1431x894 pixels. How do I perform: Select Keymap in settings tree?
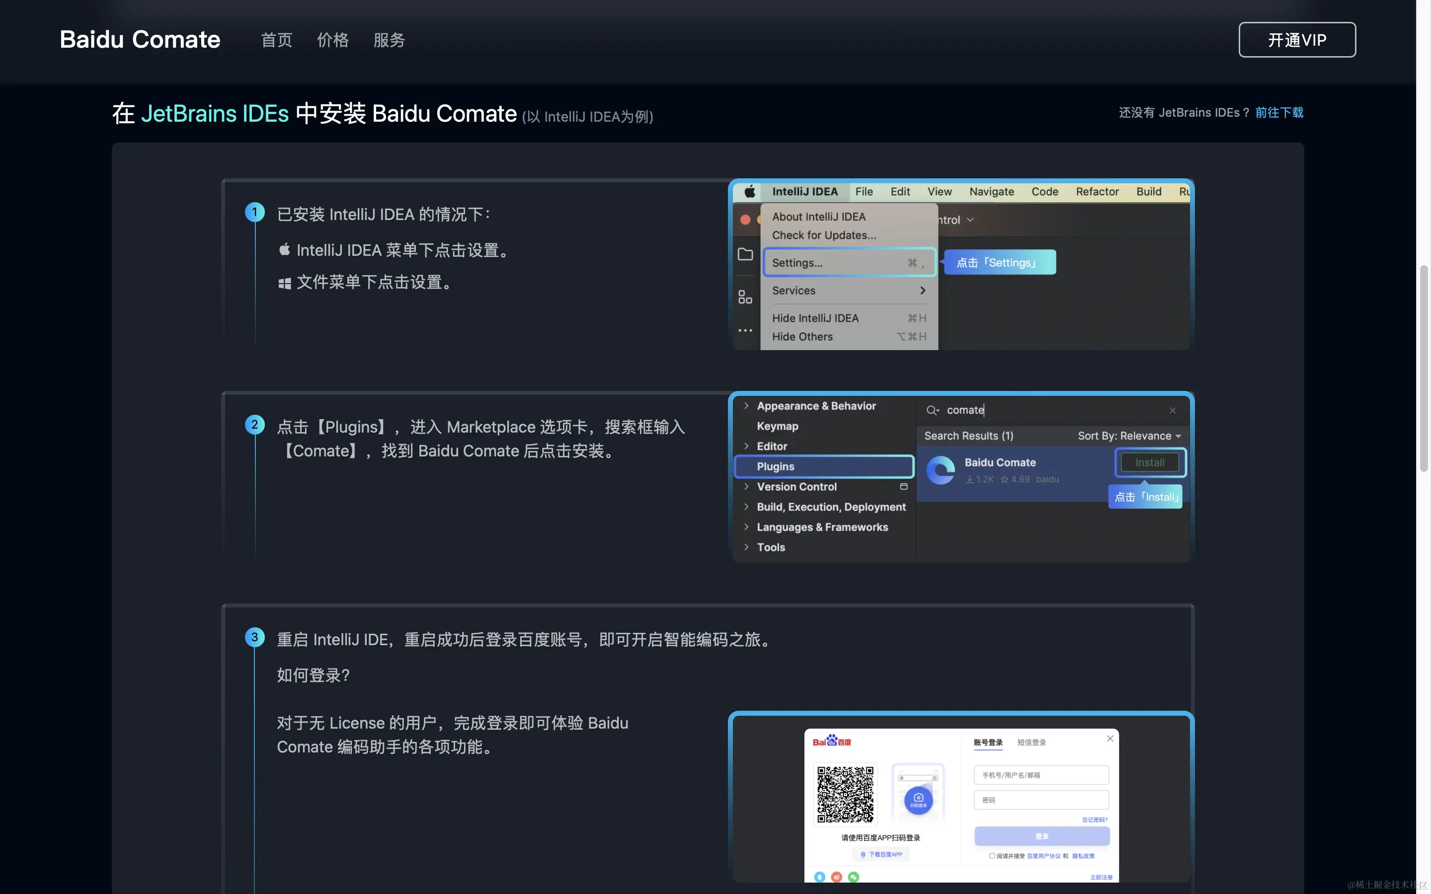click(x=777, y=426)
